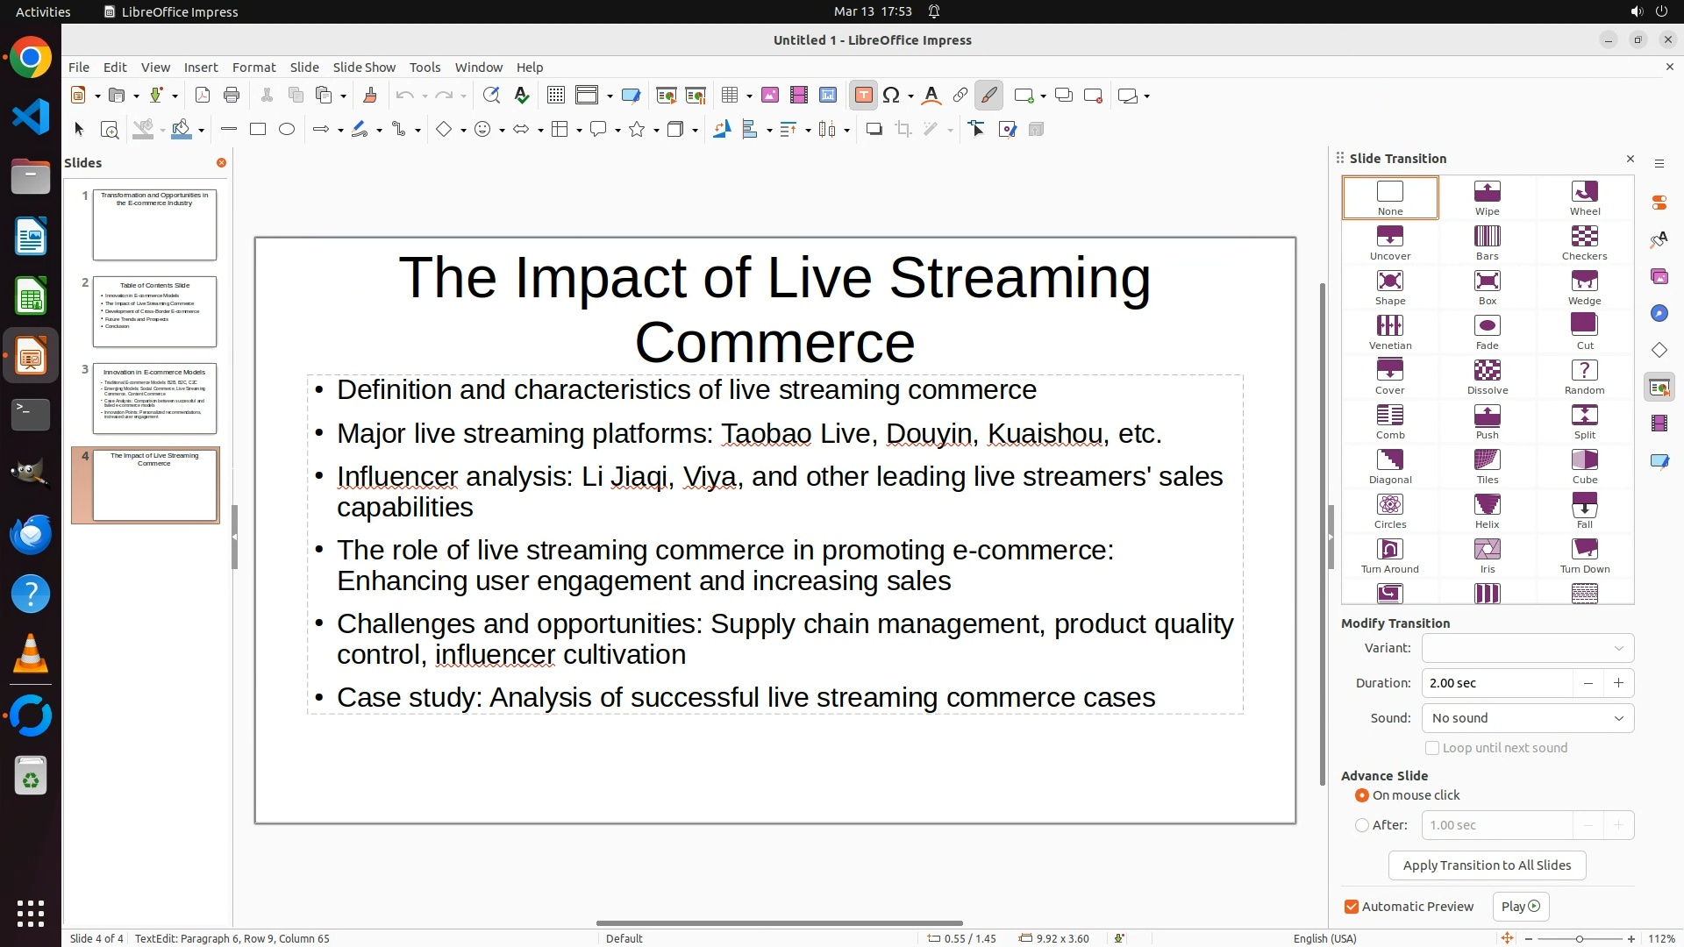
Task: Click the Display Grid toolbar icon
Action: 555,96
